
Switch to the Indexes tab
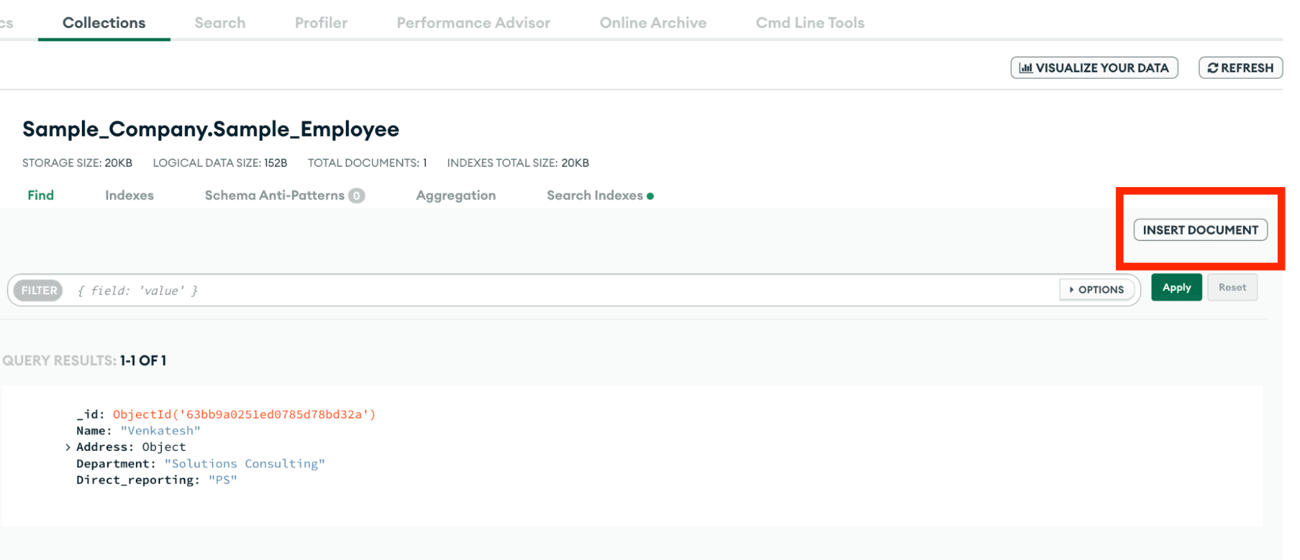pos(129,196)
